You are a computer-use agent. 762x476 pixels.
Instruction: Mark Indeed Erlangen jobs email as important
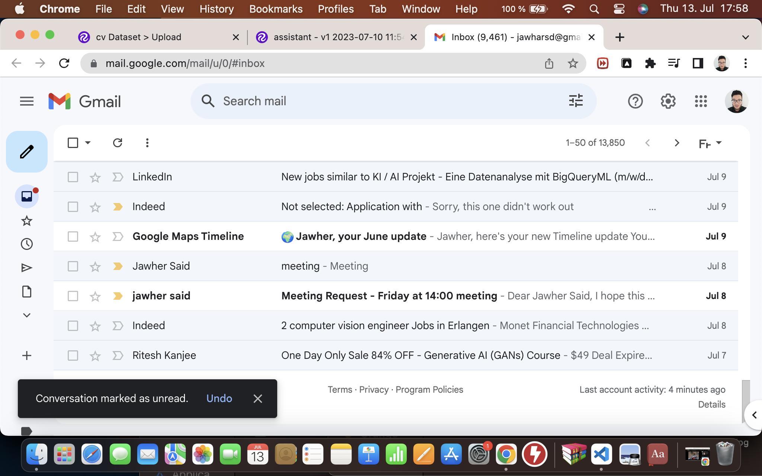pyautogui.click(x=118, y=326)
